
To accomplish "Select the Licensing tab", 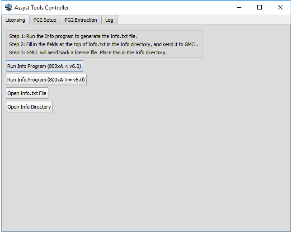I will 15,20.
